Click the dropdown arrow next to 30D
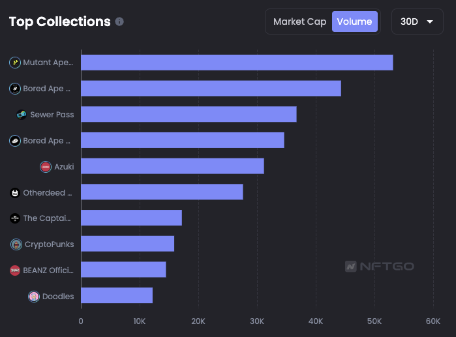 (x=430, y=22)
